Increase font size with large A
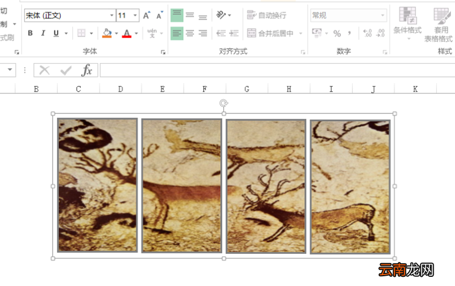455x286 pixels. click(x=147, y=15)
